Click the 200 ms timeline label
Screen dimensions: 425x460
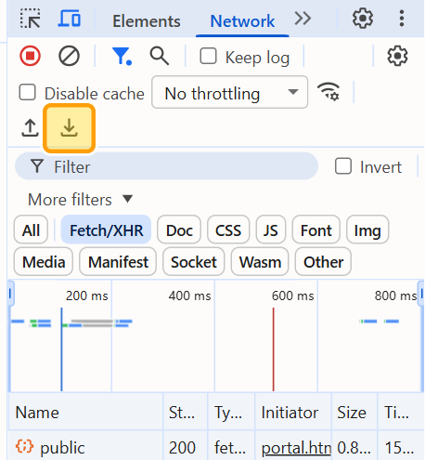point(86,296)
